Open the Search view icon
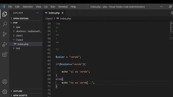This screenshot has width=173, height=97. [5, 24]
